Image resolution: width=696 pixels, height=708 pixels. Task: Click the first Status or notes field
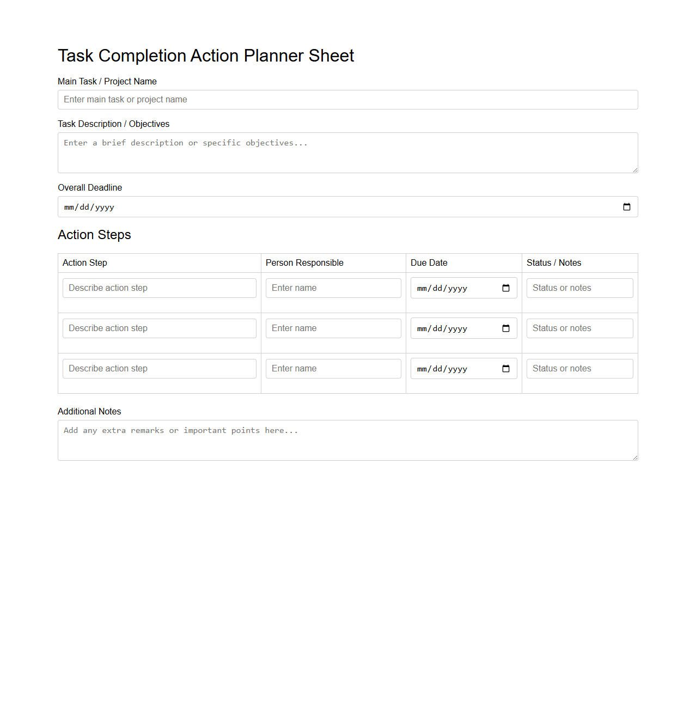coord(579,288)
